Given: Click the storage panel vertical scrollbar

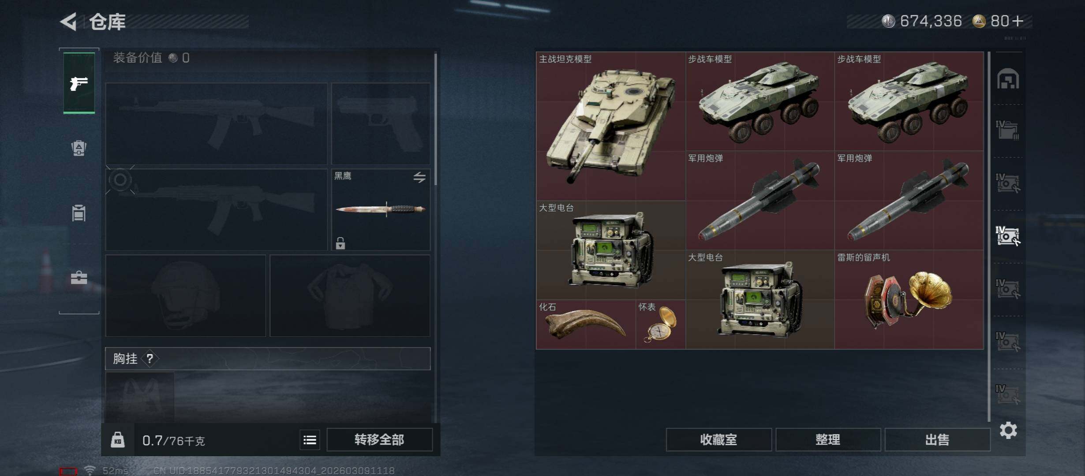Looking at the screenshot, I should click(989, 236).
